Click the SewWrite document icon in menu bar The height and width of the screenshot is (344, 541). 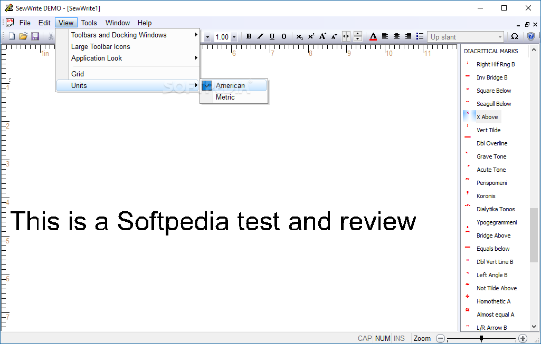(x=10, y=23)
